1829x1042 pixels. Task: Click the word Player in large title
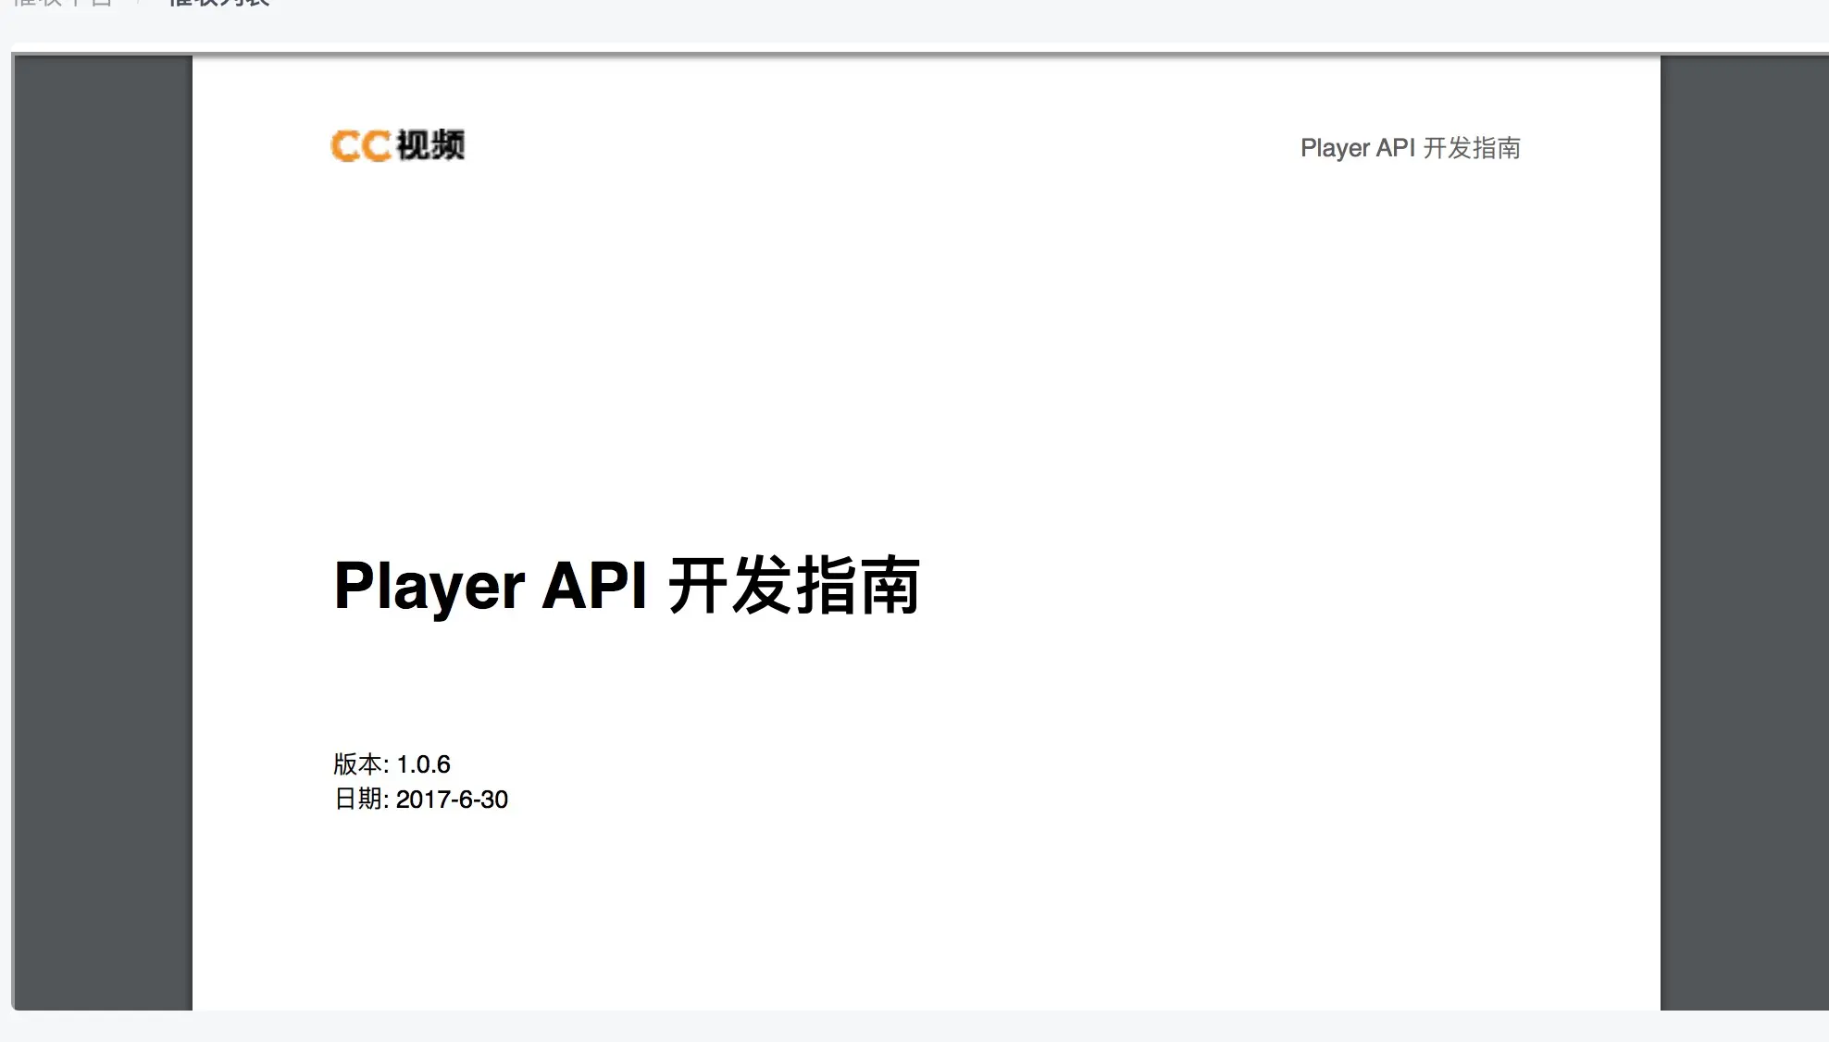click(429, 586)
